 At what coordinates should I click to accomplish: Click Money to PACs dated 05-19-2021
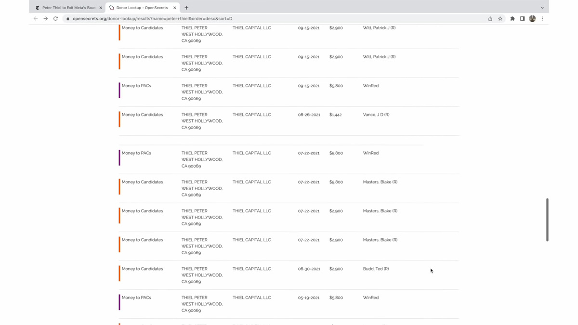[x=136, y=298]
